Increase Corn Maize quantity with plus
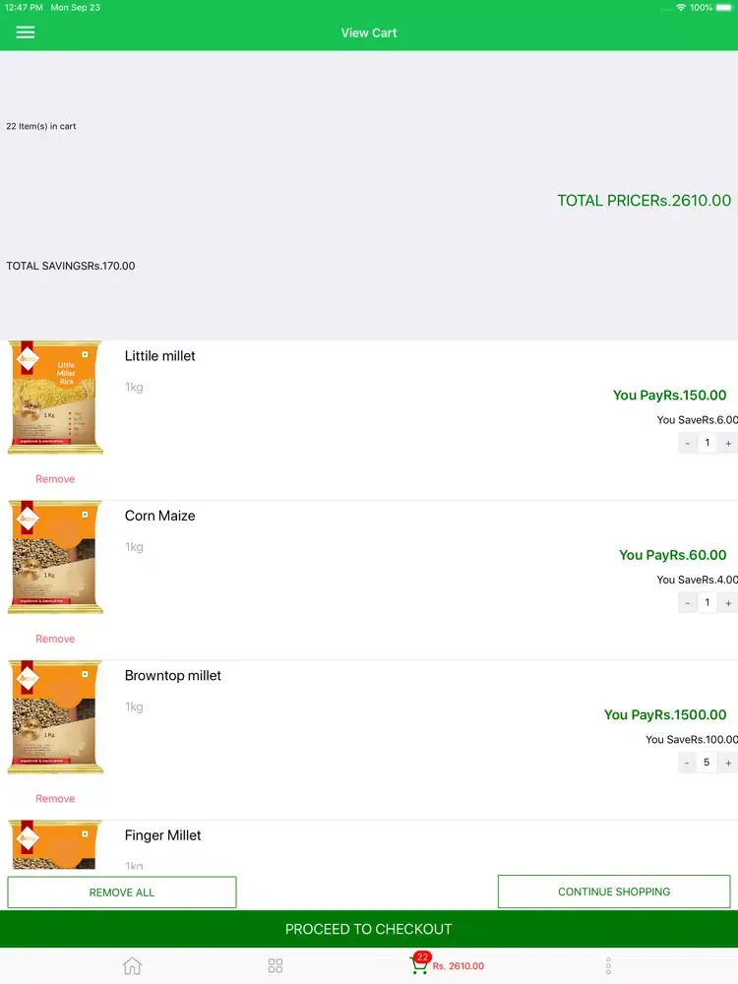The width and height of the screenshot is (738, 984). point(728,602)
